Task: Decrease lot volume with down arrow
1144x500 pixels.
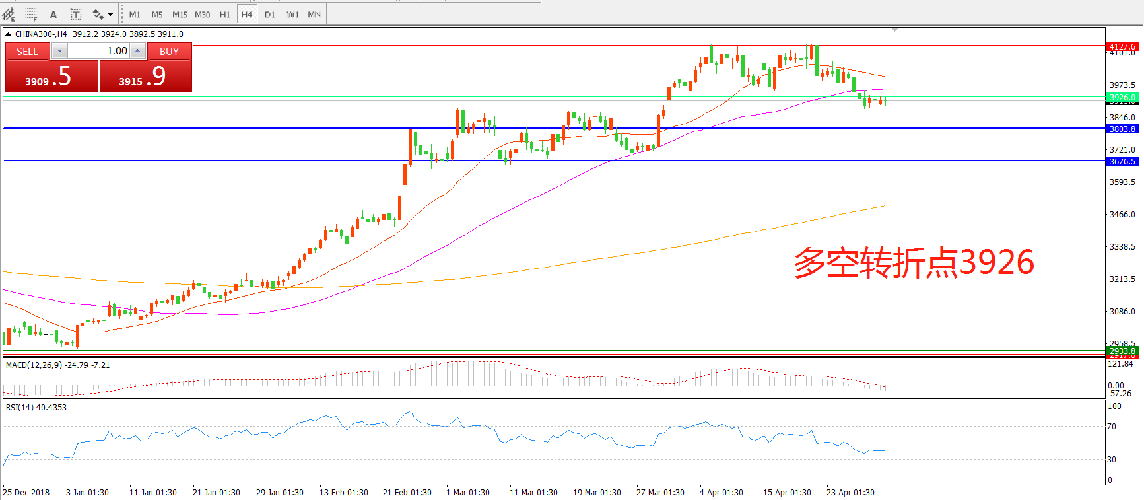Action: 59,51
